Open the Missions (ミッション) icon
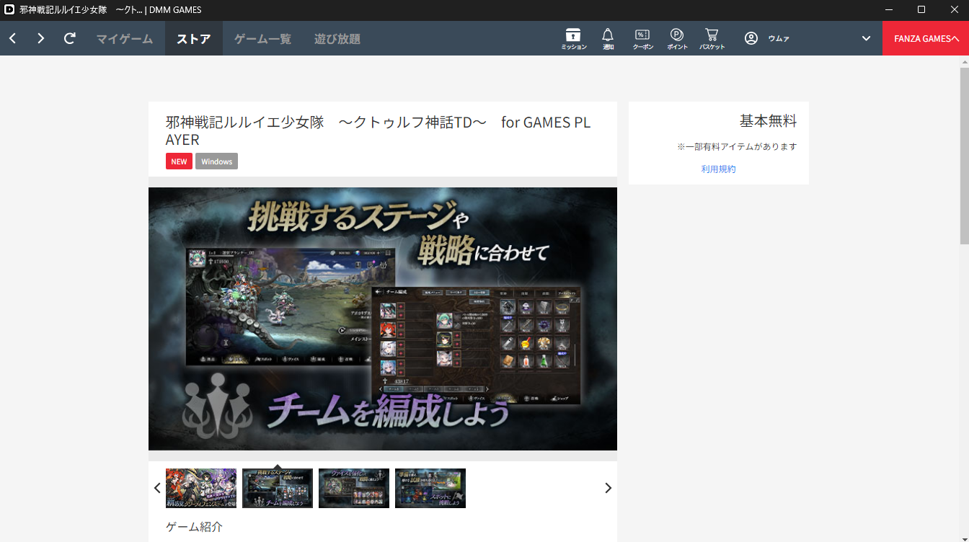The width and height of the screenshot is (969, 542). click(573, 38)
